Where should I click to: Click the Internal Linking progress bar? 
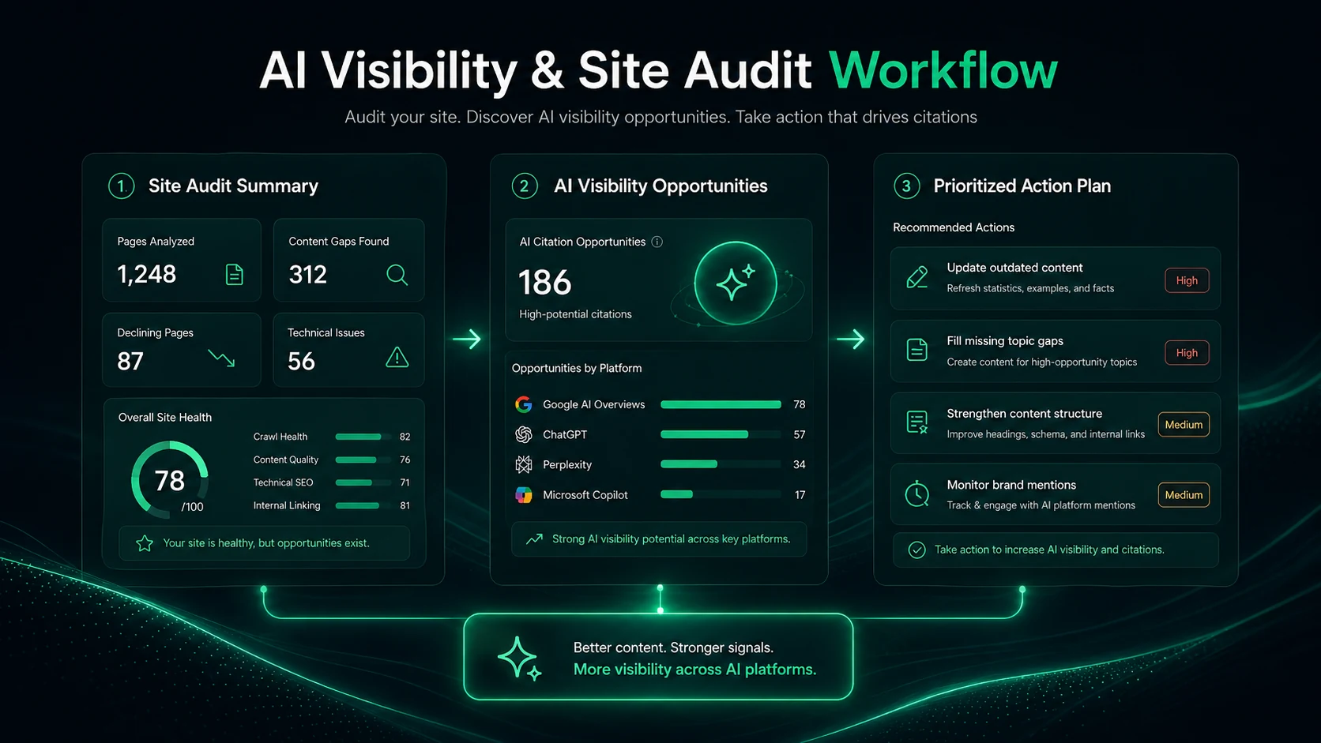point(363,505)
